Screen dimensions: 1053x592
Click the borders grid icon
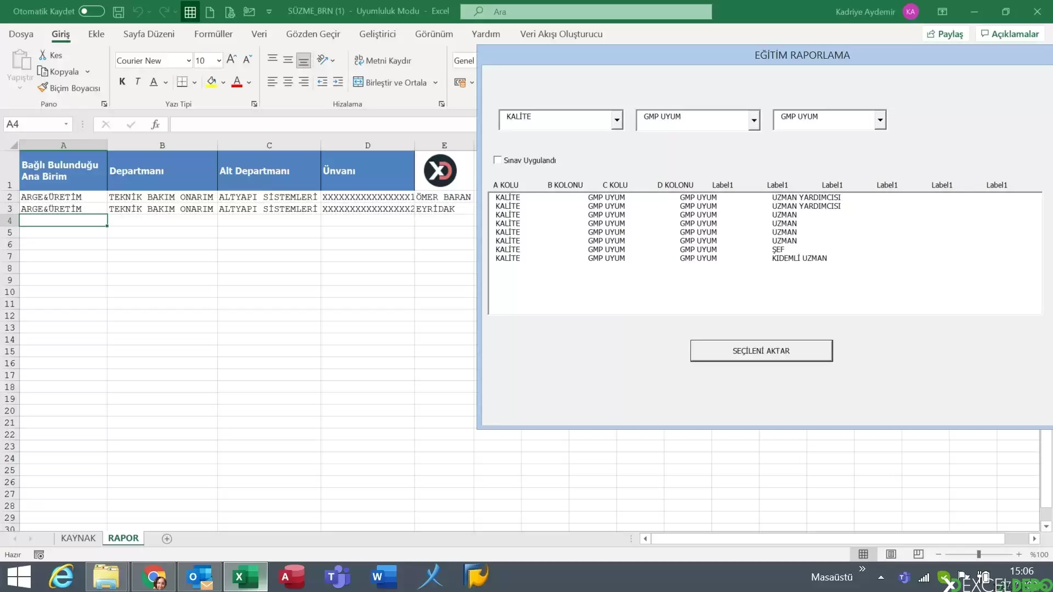tap(182, 82)
